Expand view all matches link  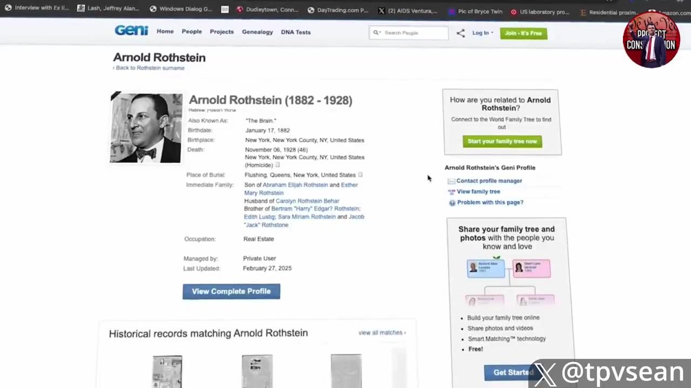tap(382, 332)
